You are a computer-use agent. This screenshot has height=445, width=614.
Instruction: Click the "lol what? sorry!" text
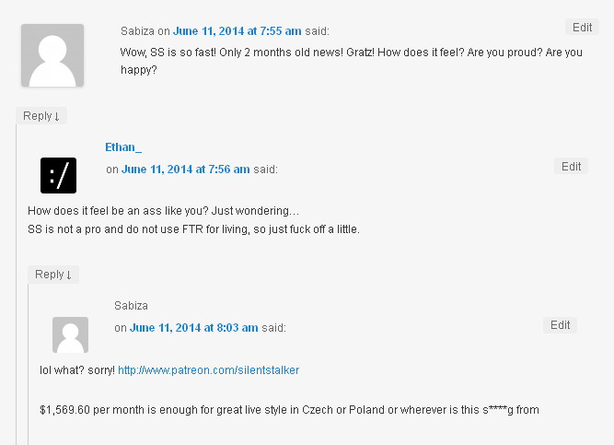pyautogui.click(x=77, y=370)
